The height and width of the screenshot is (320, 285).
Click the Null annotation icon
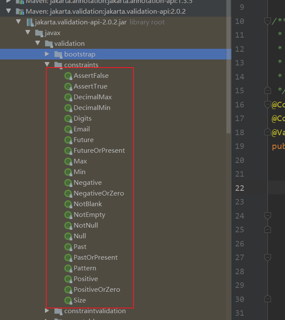tap(68, 236)
